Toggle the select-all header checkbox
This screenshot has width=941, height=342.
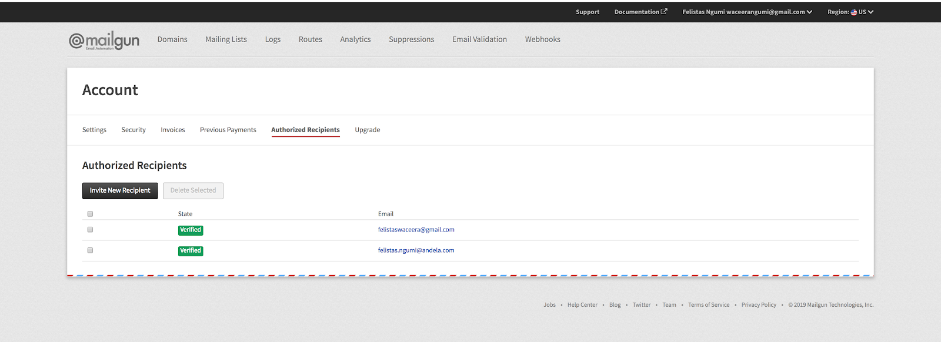90,214
